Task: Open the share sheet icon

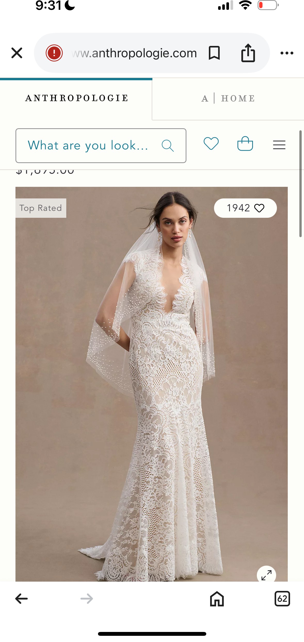Action: 248,53
